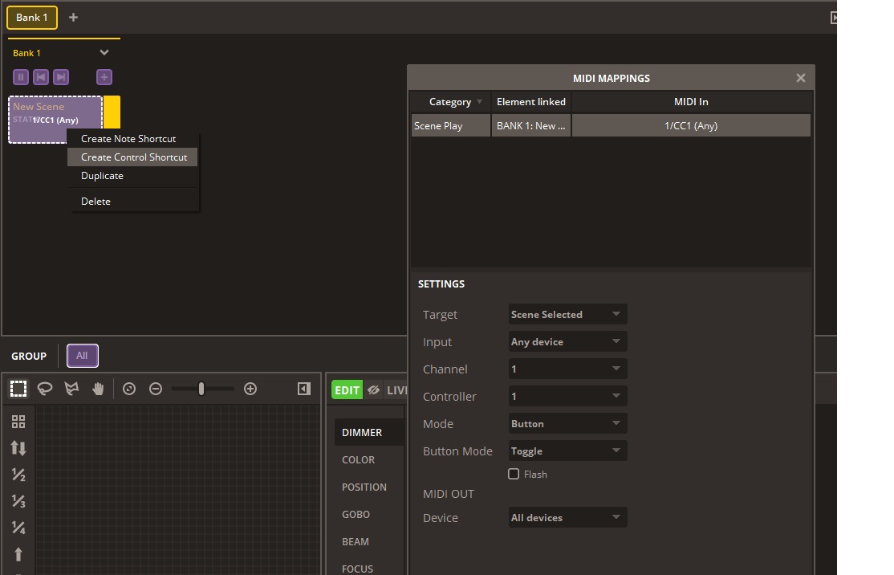
Task: Select every fourth fixture with ¼ icon
Action: click(18, 528)
